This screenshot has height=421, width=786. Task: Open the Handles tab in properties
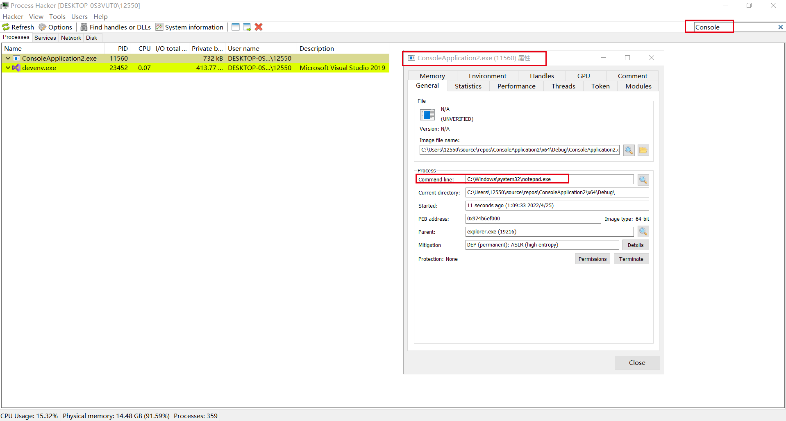(542, 76)
